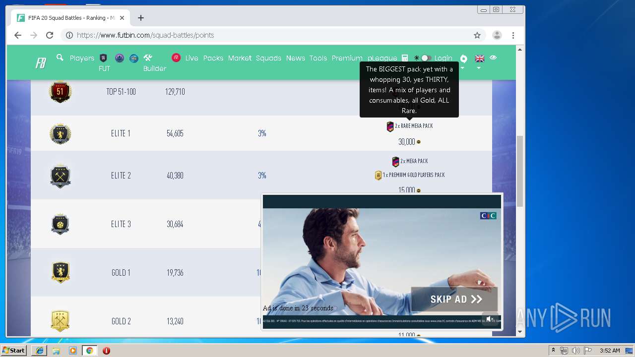Open the Tools menu
Viewport: 635px width, 357px height.
click(x=318, y=58)
